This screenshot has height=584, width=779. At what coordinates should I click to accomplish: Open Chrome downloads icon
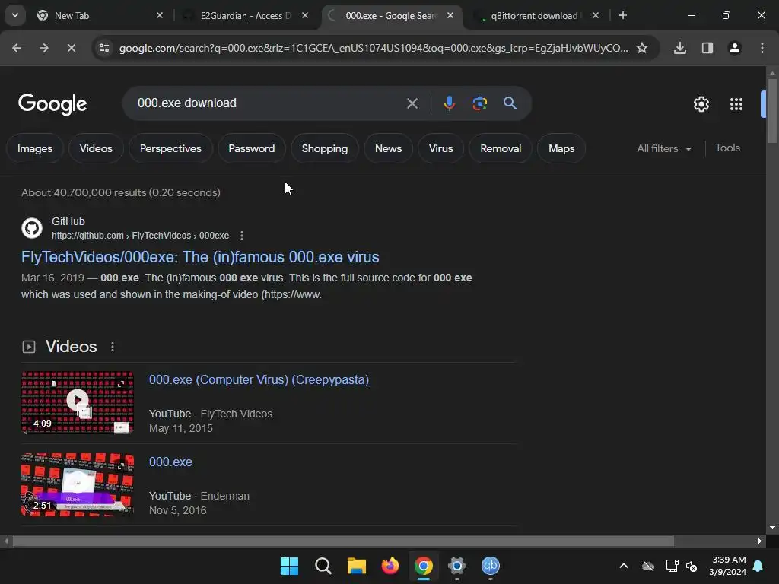(679, 48)
